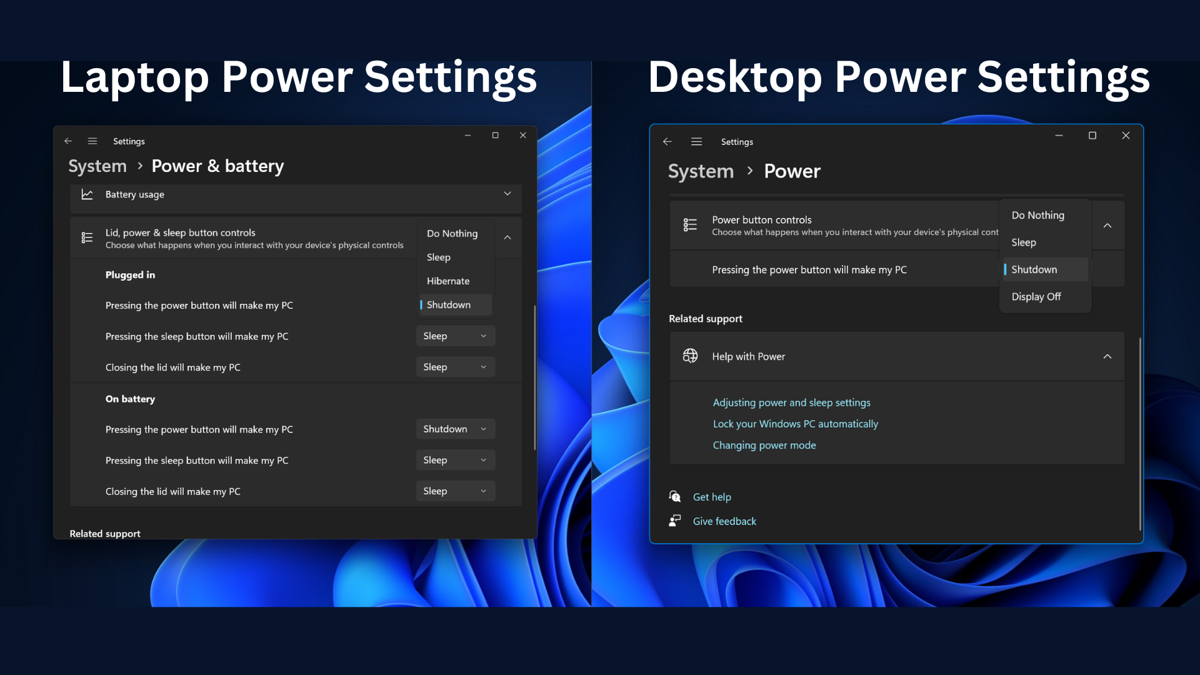
Task: Click the back arrow icon in laptop settings
Action: click(68, 141)
